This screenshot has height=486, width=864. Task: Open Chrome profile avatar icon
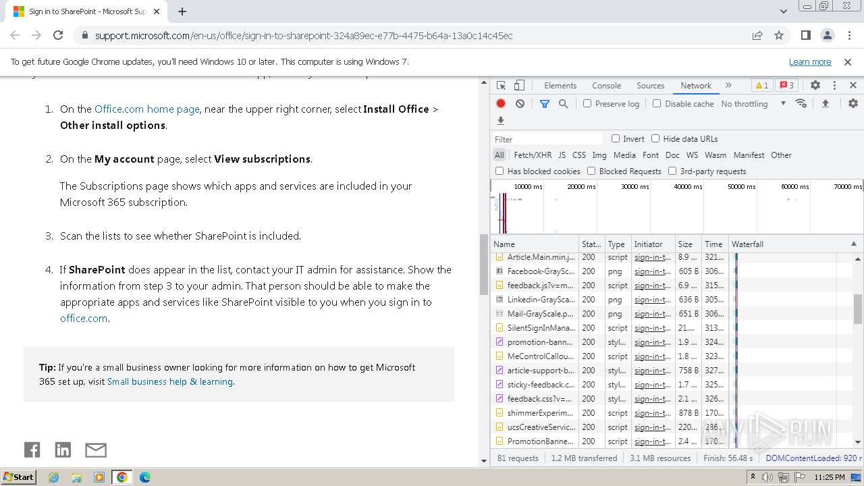pos(828,36)
